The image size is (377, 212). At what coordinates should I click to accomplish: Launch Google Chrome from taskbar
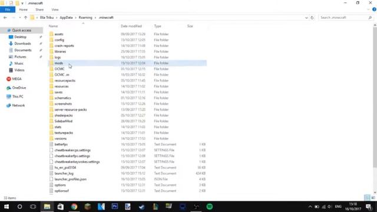click(x=74, y=207)
